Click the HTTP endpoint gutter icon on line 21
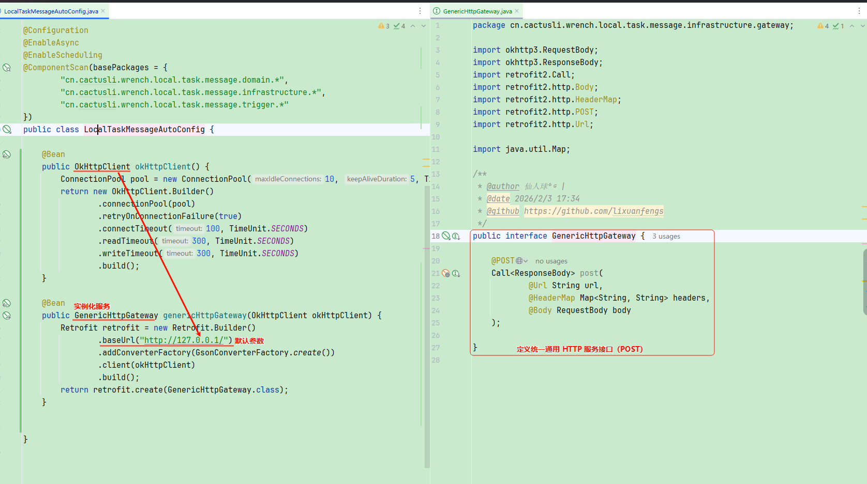Image resolution: width=867 pixels, height=484 pixels. point(446,273)
